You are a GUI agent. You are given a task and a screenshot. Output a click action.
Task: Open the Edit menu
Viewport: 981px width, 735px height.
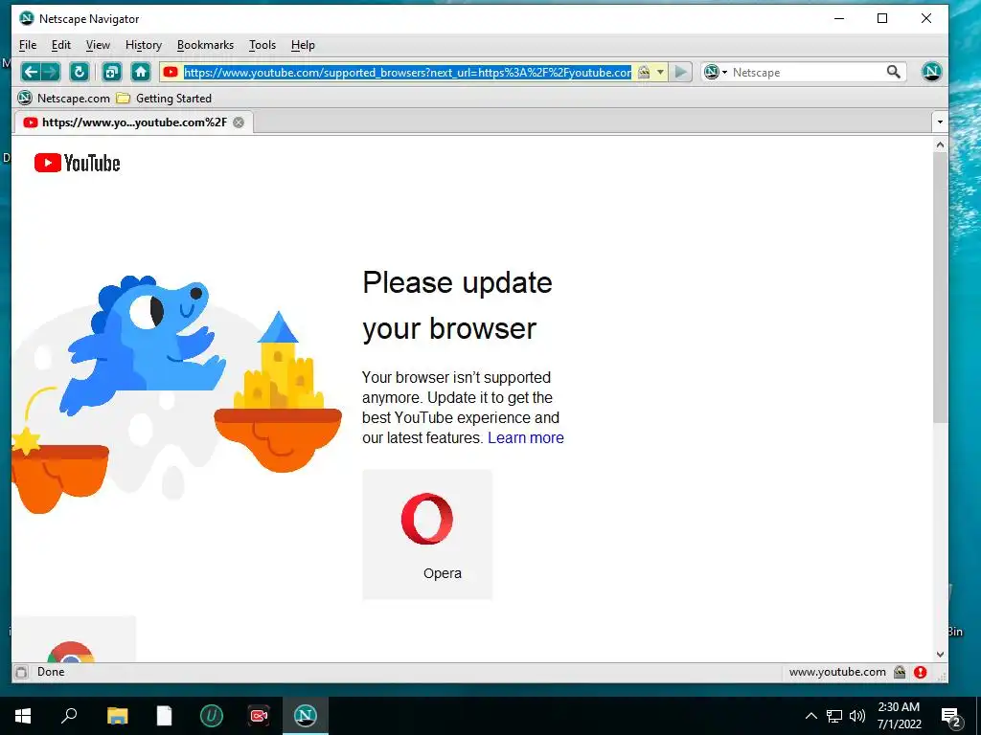click(60, 45)
